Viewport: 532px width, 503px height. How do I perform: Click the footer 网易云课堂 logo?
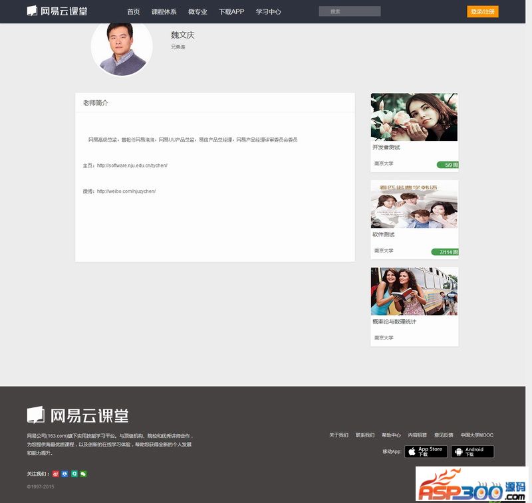point(78,415)
